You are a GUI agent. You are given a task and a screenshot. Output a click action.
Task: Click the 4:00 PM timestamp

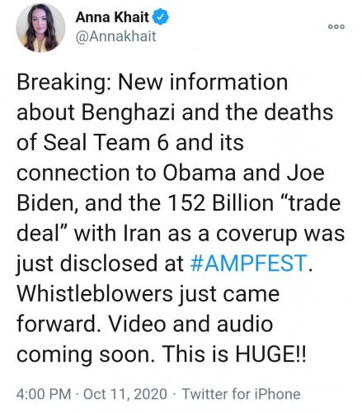pyautogui.click(x=44, y=394)
